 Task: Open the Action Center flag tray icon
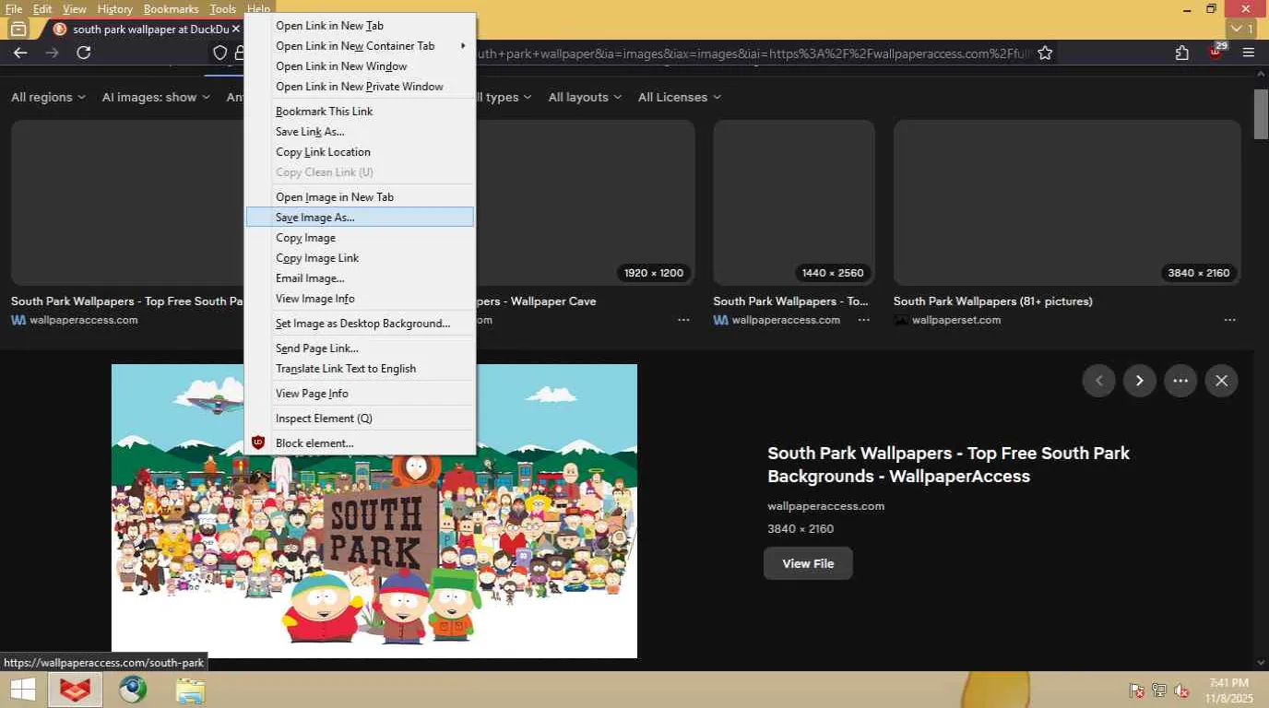1137,690
